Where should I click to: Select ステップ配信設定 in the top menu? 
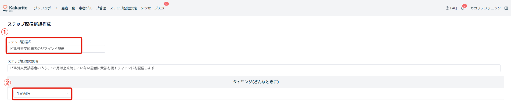tap(123, 8)
